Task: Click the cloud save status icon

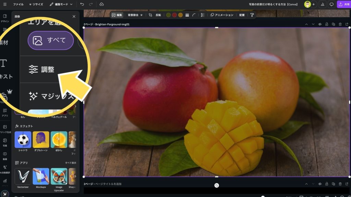Action: click(x=101, y=4)
